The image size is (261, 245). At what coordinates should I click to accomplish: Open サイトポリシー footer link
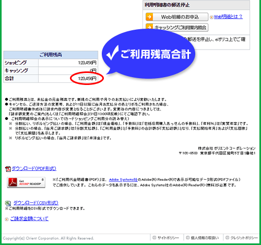click(x=168, y=238)
